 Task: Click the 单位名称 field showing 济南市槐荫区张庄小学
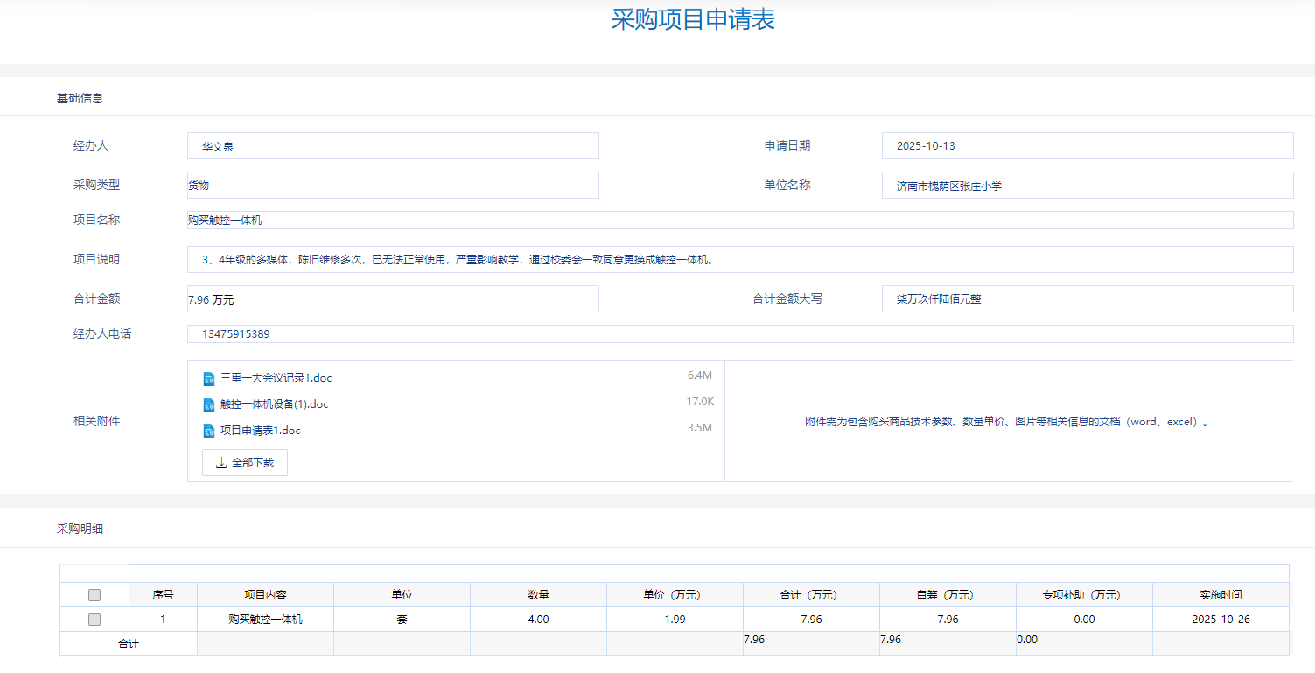(x=1087, y=185)
